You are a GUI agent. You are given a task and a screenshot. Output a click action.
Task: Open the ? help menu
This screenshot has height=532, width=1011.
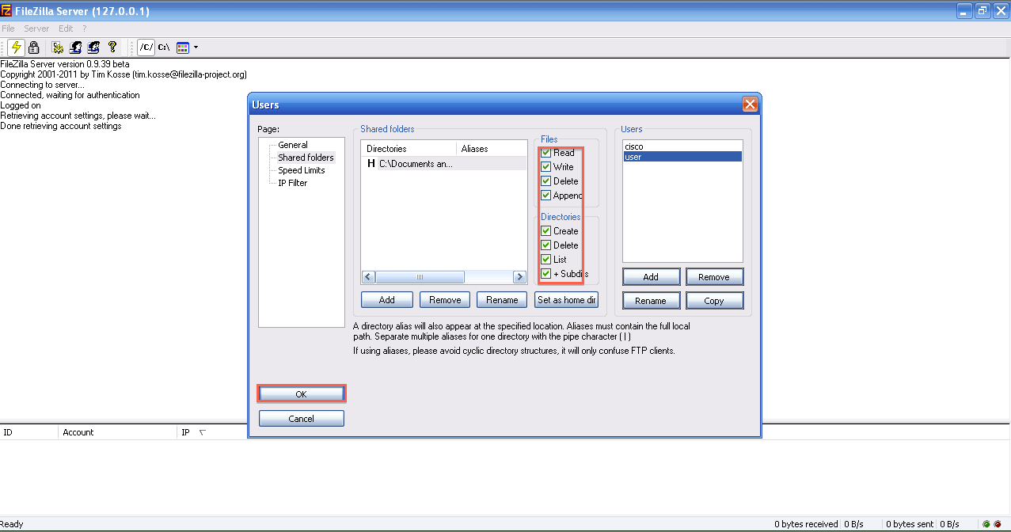point(85,28)
